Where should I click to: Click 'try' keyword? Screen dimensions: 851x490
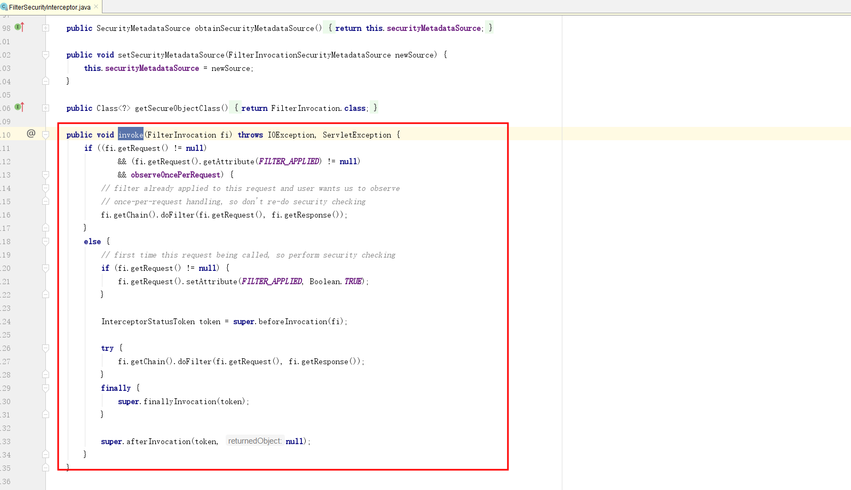pos(107,348)
